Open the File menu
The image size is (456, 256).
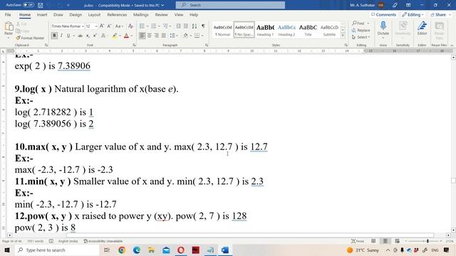pyautogui.click(x=8, y=14)
